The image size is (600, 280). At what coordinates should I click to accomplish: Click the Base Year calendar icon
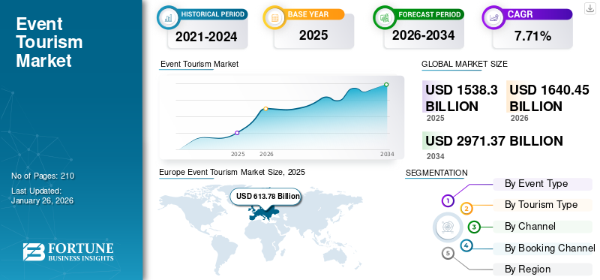[274, 17]
